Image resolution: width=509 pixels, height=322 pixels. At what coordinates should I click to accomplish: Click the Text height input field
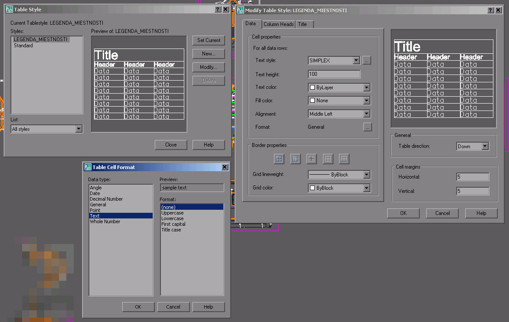click(x=334, y=74)
